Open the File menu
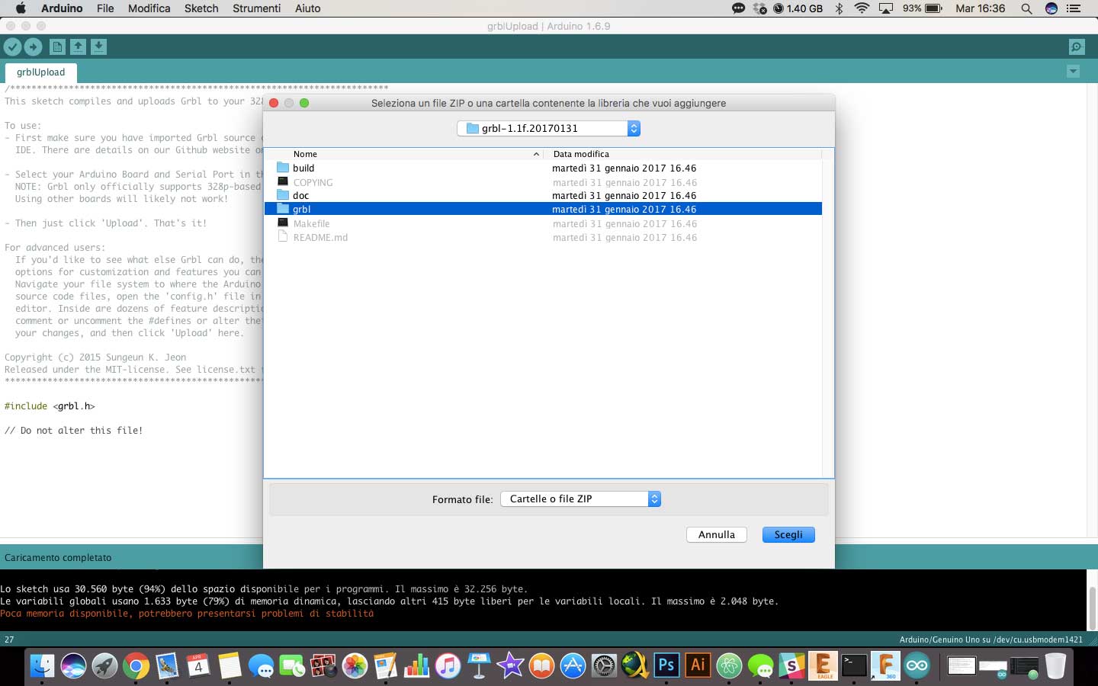 (105, 8)
